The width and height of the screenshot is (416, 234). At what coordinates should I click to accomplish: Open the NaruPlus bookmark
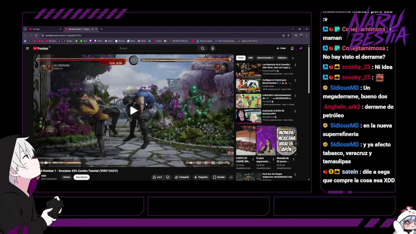(50, 41)
